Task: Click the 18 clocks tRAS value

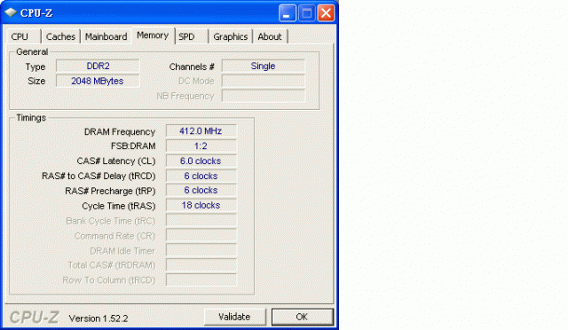Action: (201, 205)
